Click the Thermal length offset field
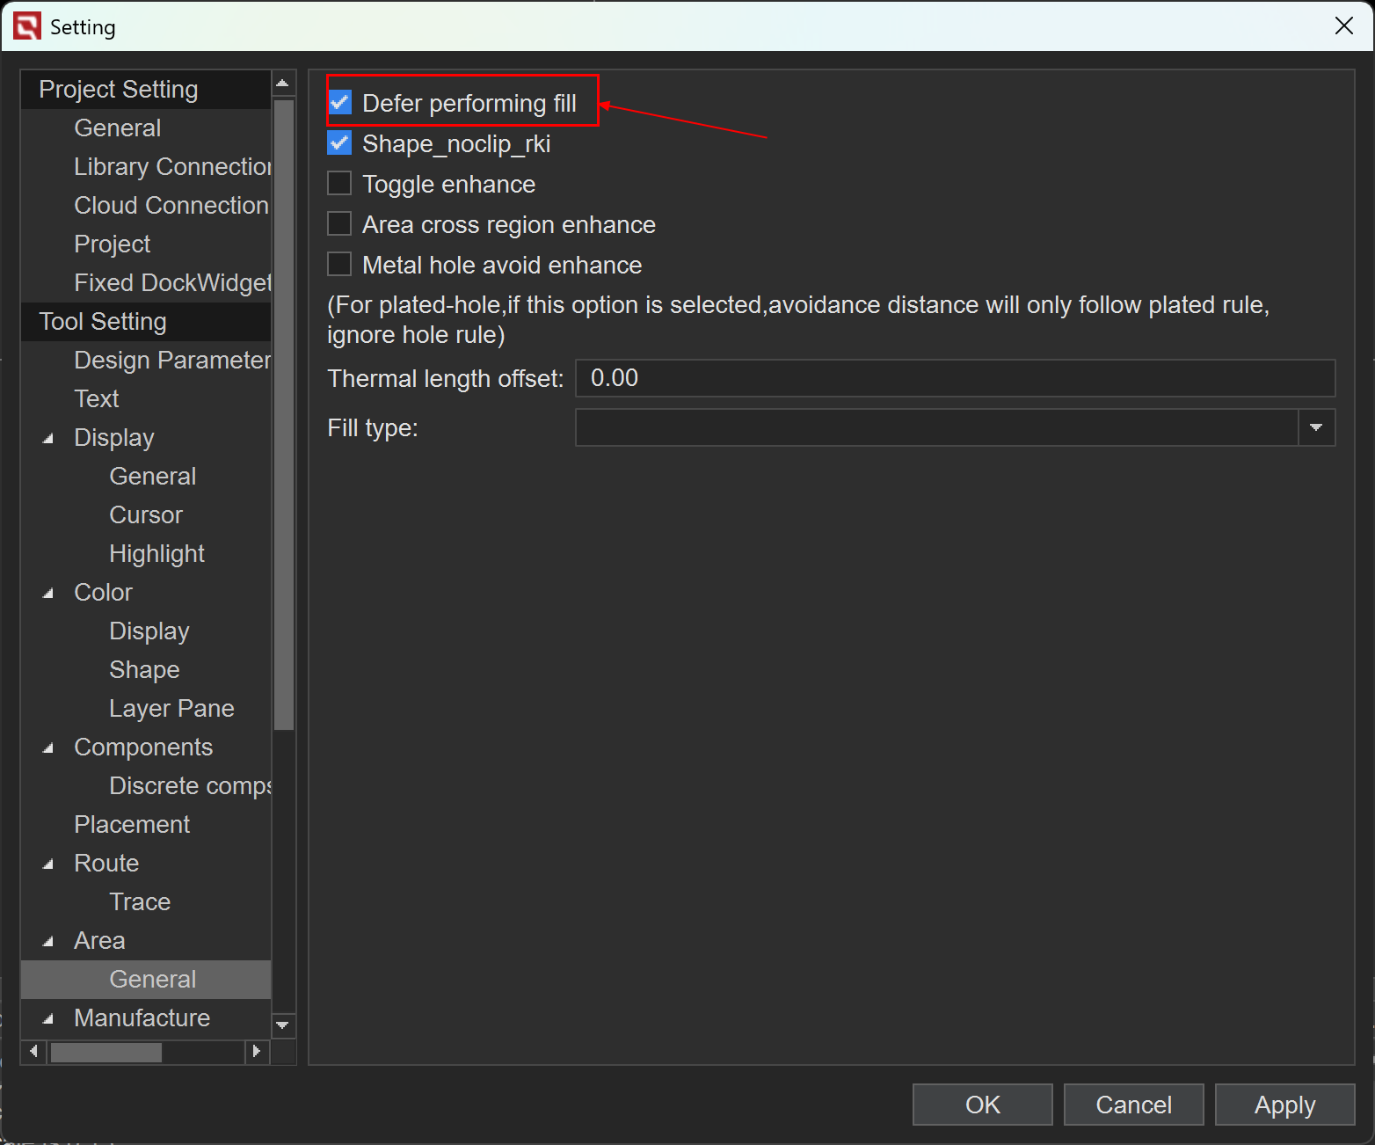This screenshot has height=1145, width=1375. 955,378
